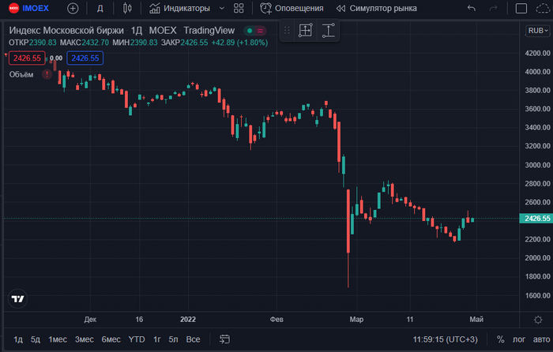
Task: Create an alert with Оповещения
Action: click(x=292, y=9)
